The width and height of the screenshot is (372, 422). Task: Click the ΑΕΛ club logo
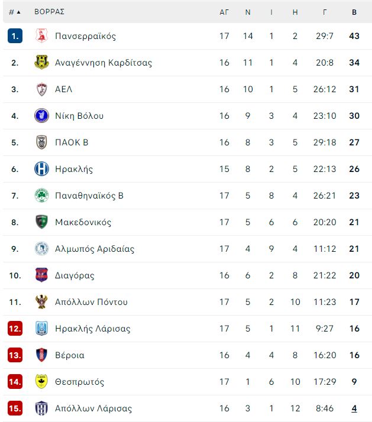(x=42, y=89)
